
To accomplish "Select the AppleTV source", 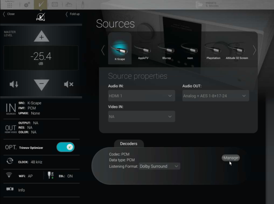I will 143,51.
